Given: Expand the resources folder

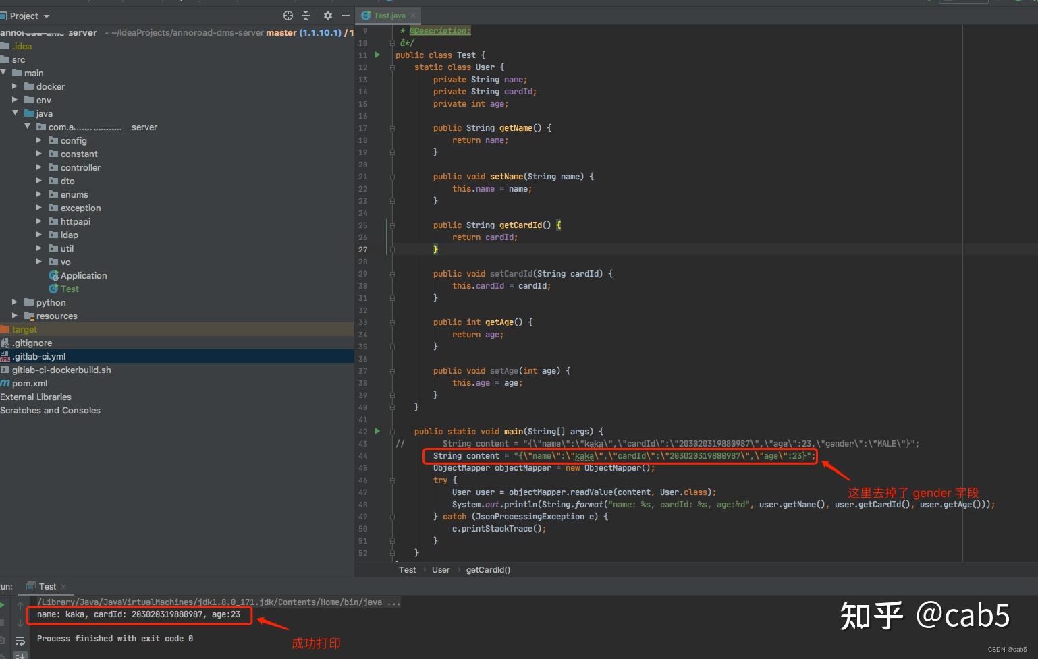Looking at the screenshot, I should click(14, 316).
